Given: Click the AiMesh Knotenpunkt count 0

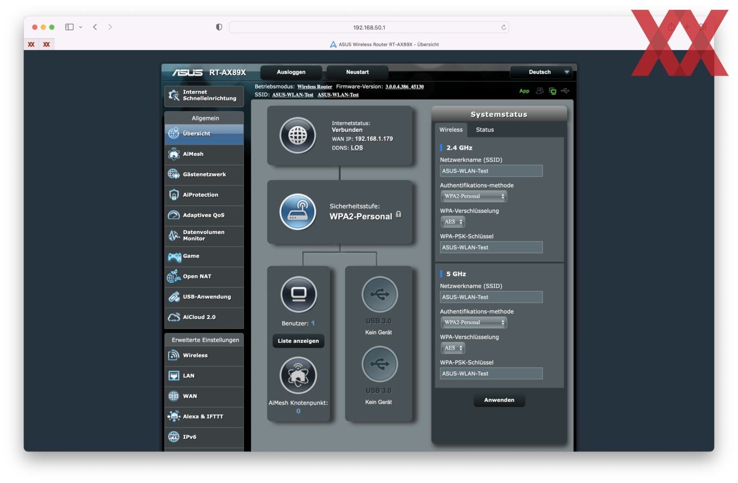Looking at the screenshot, I should coord(298,411).
